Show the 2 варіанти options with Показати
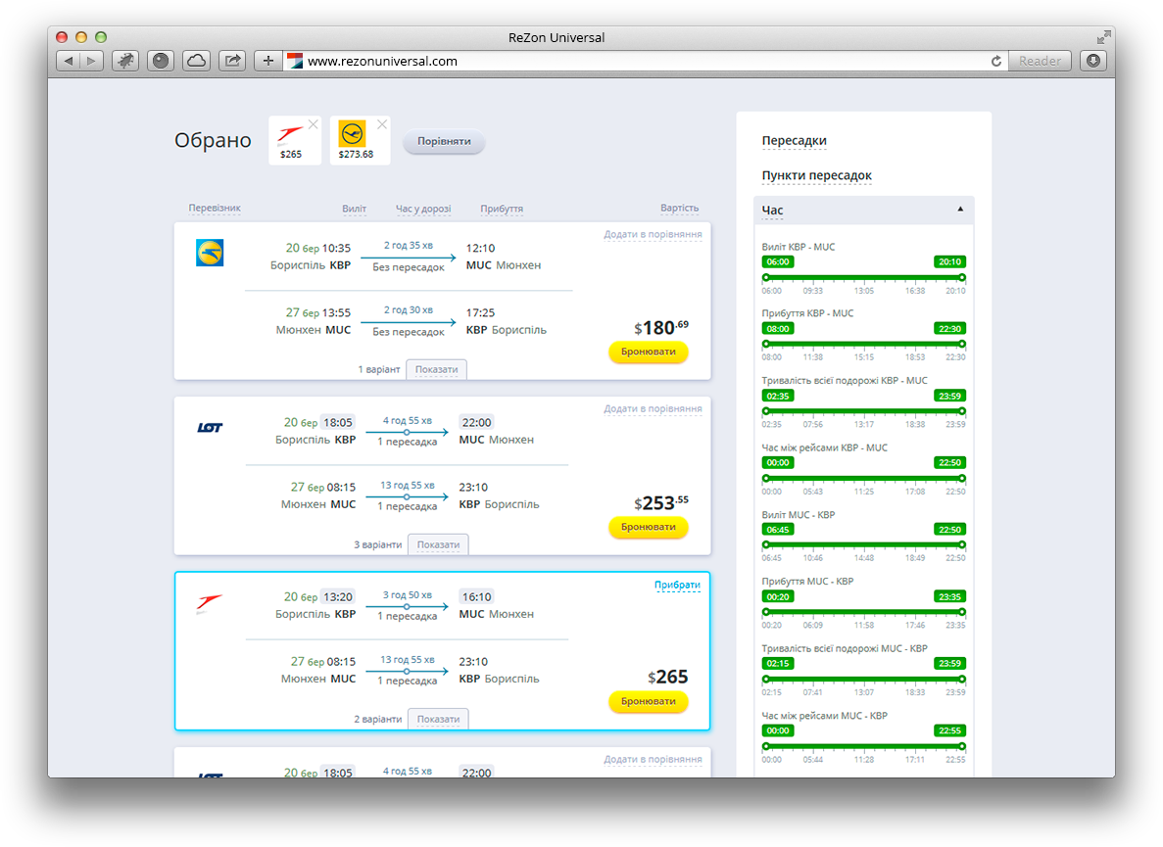 coord(438,719)
